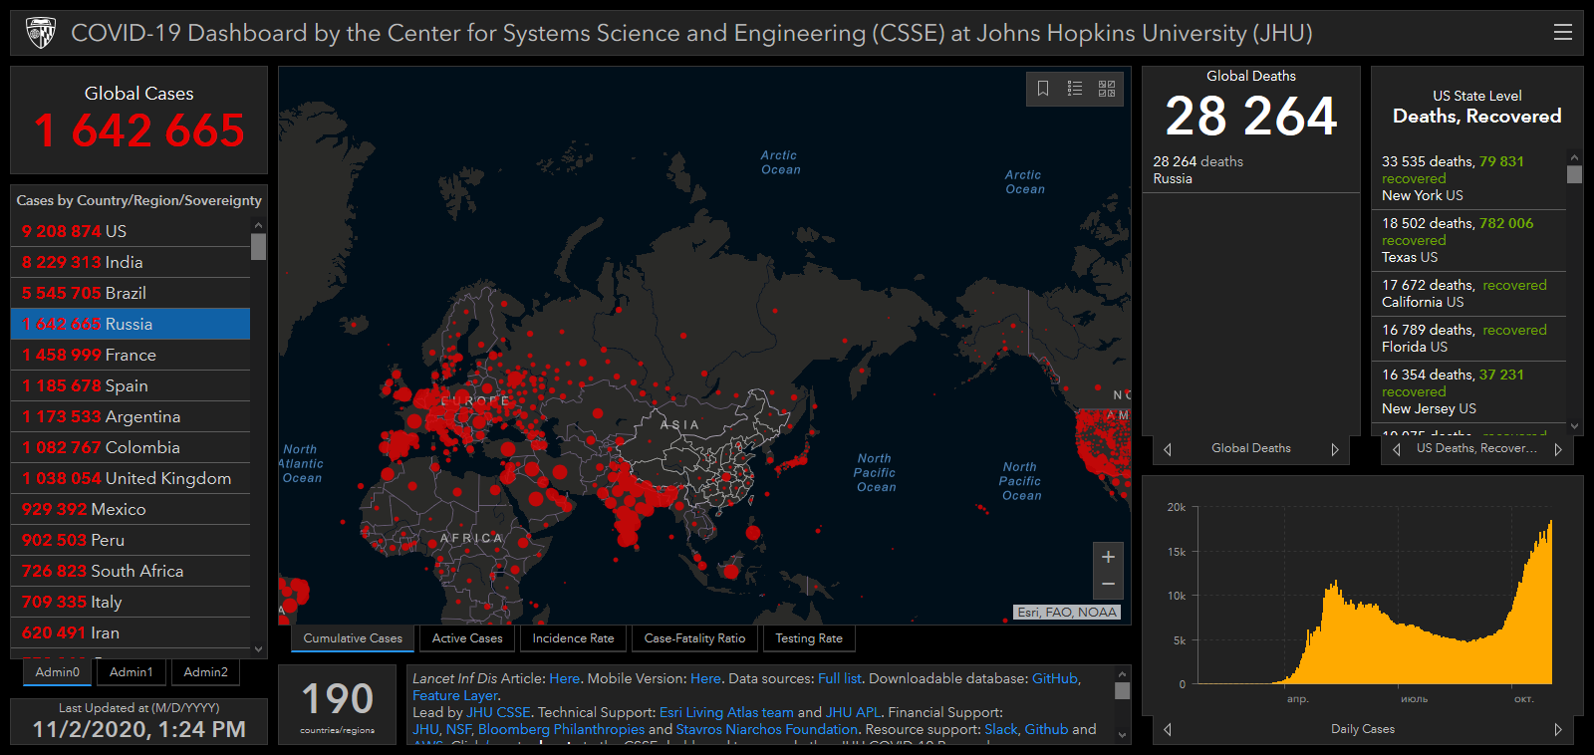Screen dimensions: 1594x755
Task: Select highlighted Russia row
Action: (x=131, y=324)
